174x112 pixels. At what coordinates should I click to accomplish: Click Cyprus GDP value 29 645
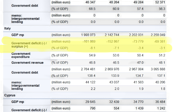point(90,102)
